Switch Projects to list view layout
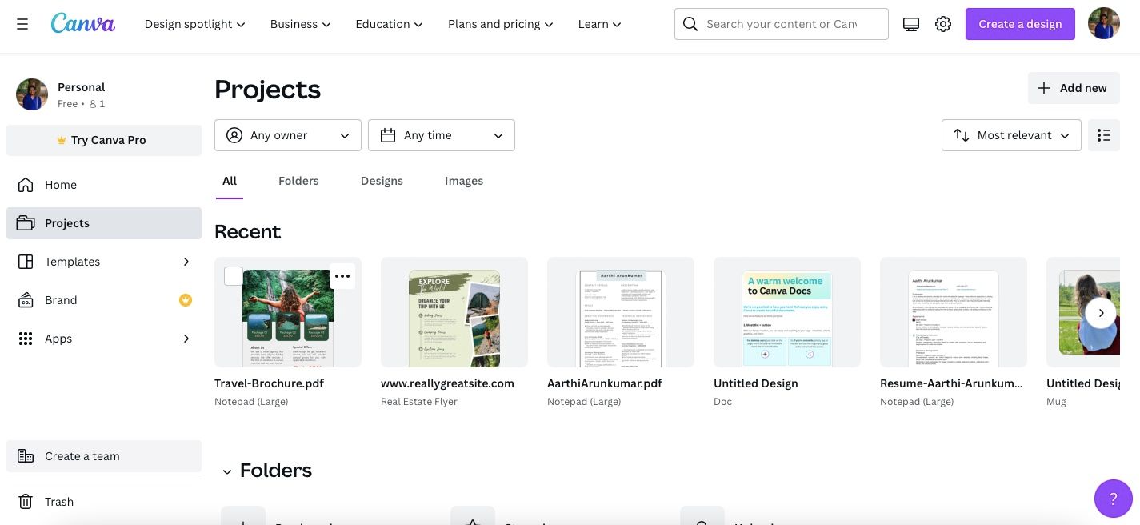 (1103, 134)
